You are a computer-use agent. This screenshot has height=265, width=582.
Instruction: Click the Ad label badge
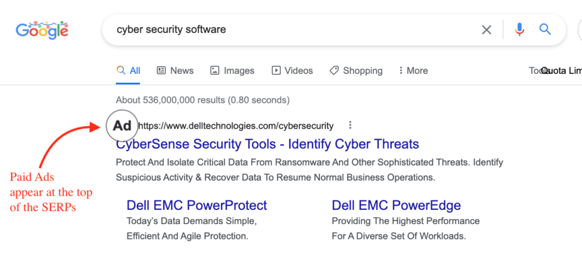pyautogui.click(x=122, y=126)
